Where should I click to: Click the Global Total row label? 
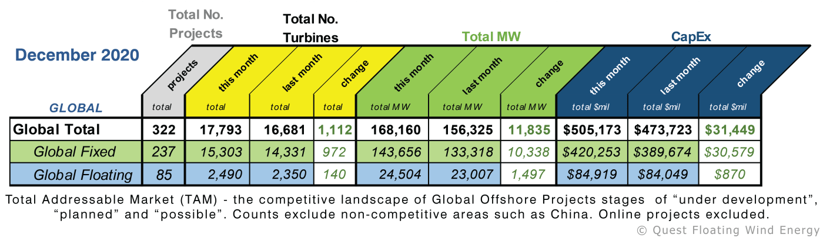point(56,129)
